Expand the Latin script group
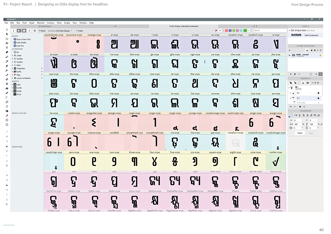 tap(13, 85)
